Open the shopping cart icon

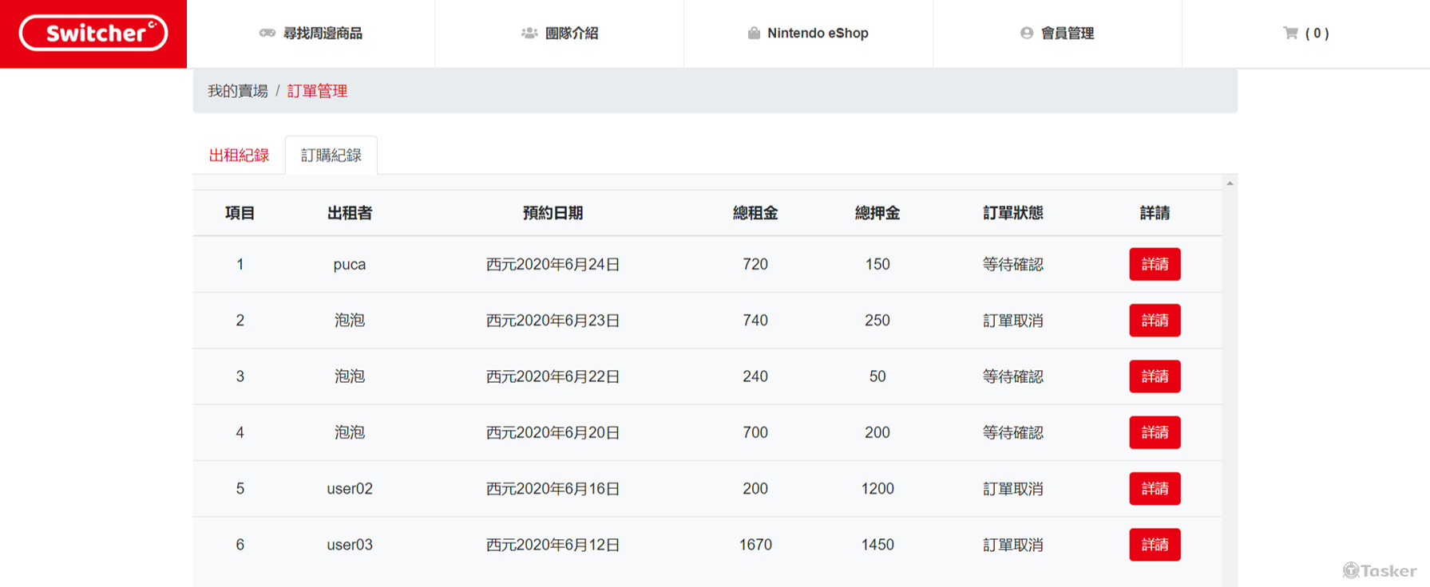point(1290,33)
